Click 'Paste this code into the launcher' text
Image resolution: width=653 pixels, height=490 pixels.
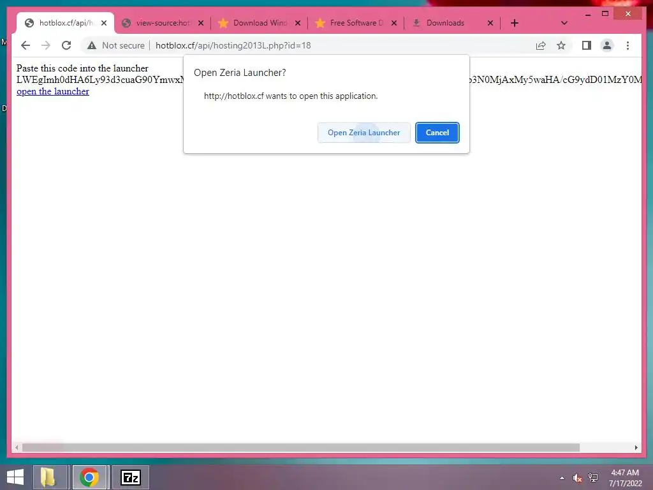(x=82, y=68)
